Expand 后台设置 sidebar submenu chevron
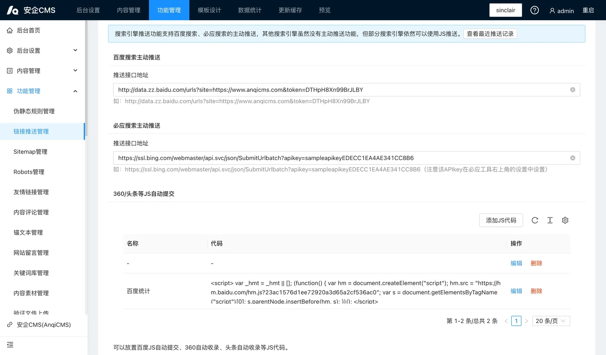Image resolution: width=606 pixels, height=355 pixels. 75,50
